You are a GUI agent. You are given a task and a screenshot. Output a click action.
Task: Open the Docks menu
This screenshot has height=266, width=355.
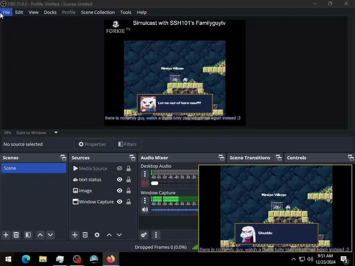pos(50,12)
